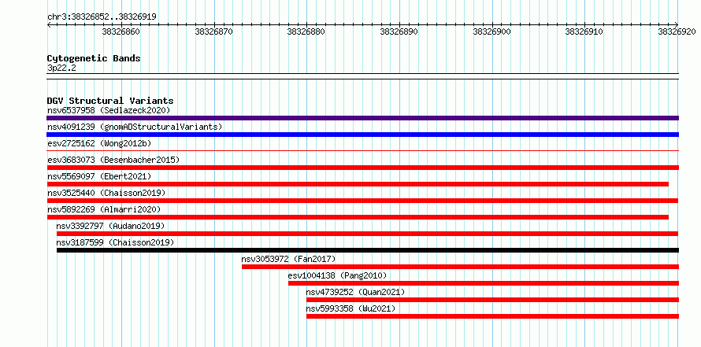
Task: Click ruler position 38326880
Action: [306, 31]
